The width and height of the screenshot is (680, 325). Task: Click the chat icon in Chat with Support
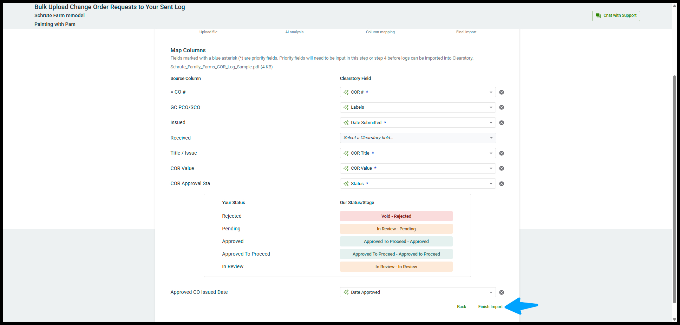tap(598, 16)
